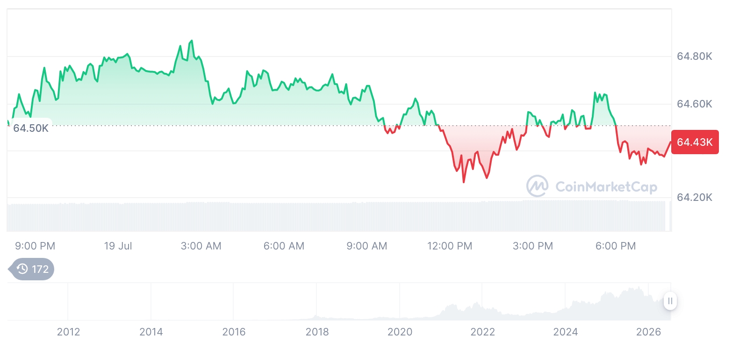The height and width of the screenshot is (342, 732).
Task: Open the 172 history events badge
Action: (32, 269)
